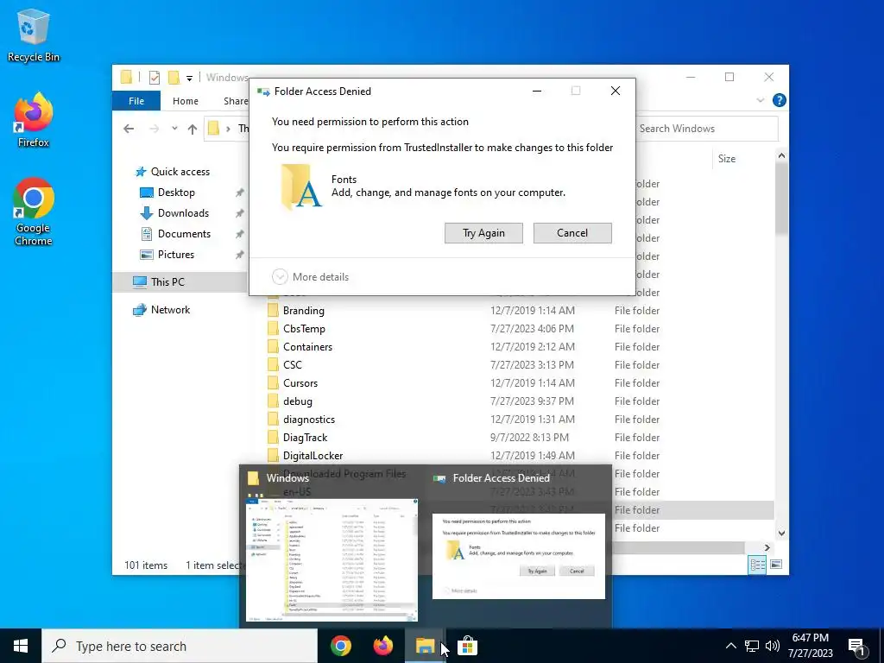Expand the ribbon with the chevron
The height and width of the screenshot is (663, 884).
pos(760,100)
